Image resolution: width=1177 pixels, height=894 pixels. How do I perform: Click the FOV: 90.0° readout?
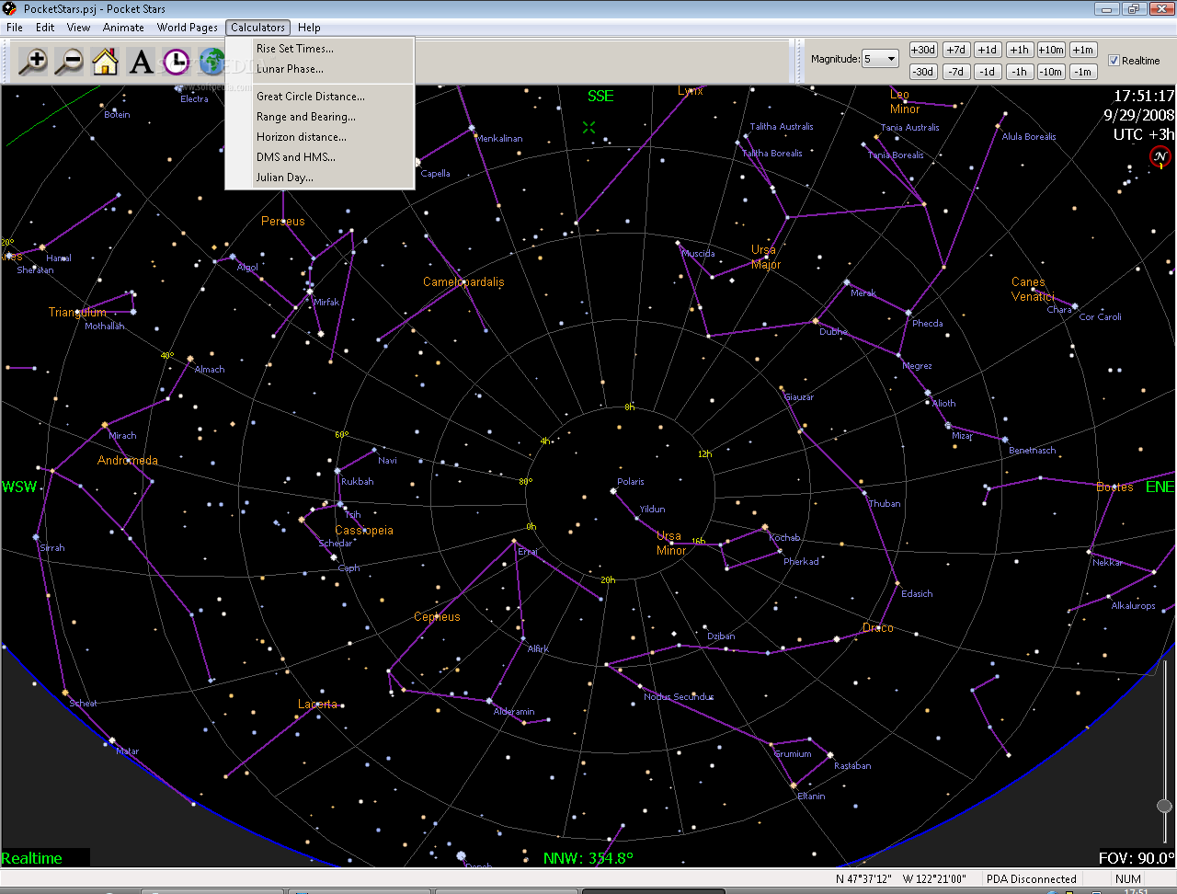1137,858
